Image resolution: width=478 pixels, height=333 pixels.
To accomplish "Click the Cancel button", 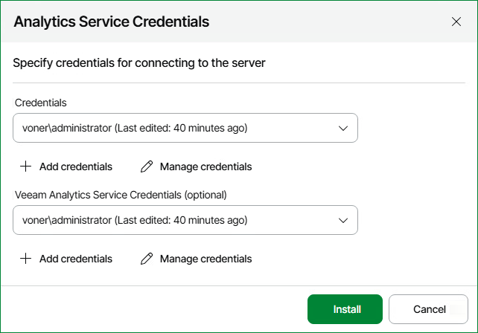I will click(x=428, y=309).
